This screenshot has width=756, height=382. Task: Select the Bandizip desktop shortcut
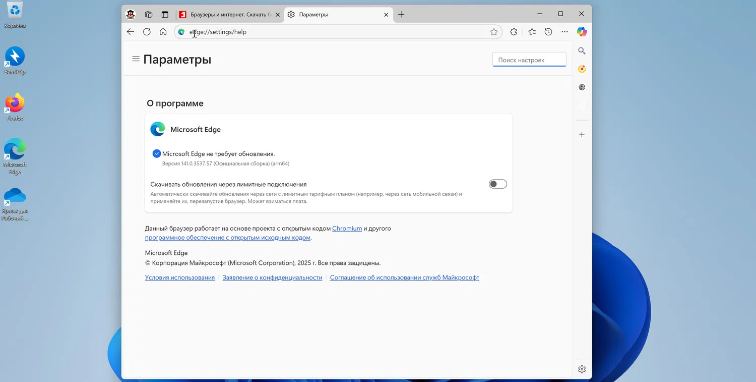(15, 61)
